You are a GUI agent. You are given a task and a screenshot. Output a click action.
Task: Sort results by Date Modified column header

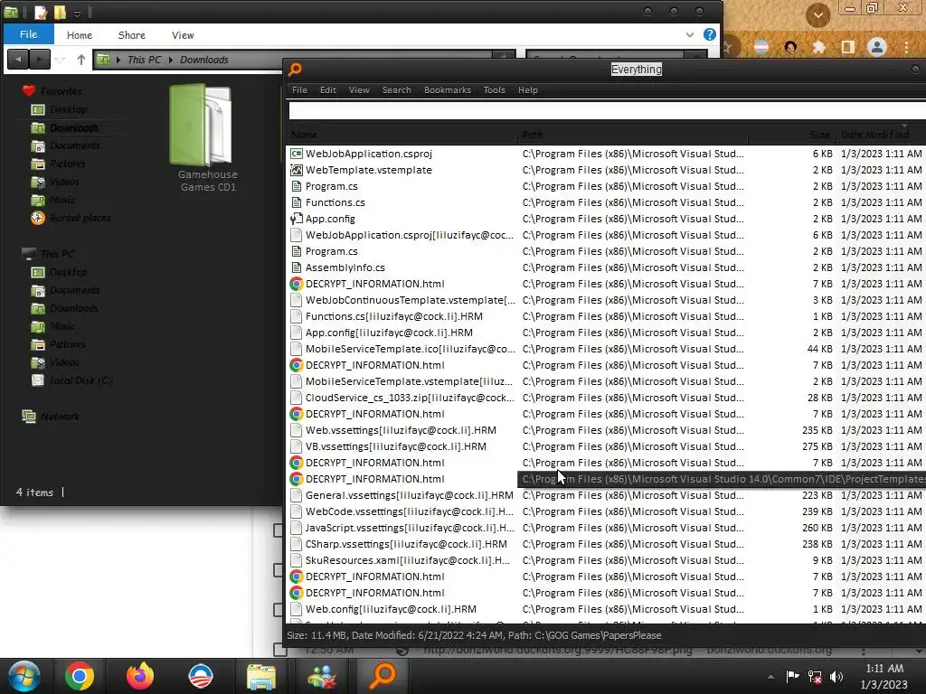tap(880, 135)
